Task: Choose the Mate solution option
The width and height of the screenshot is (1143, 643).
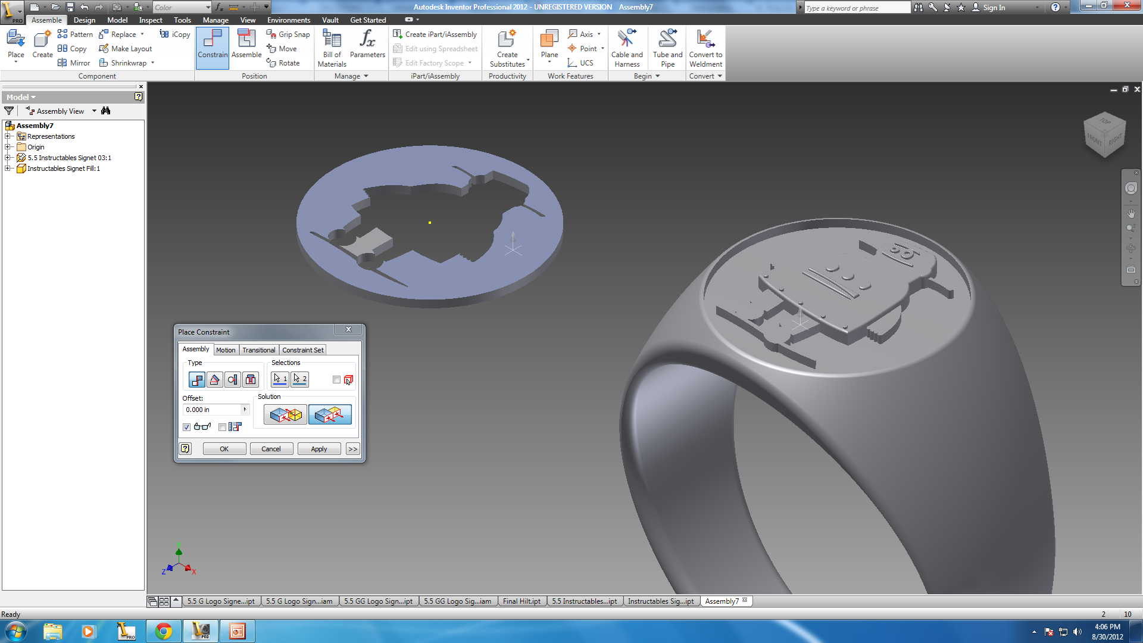Action: 285,414
